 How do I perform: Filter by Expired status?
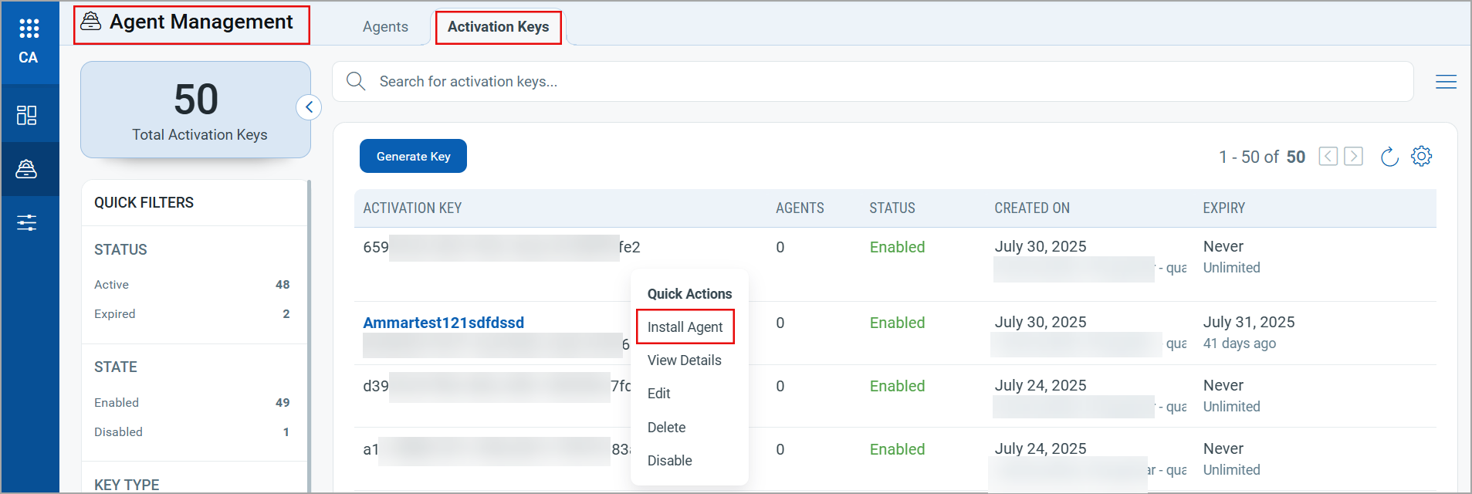[x=115, y=314]
